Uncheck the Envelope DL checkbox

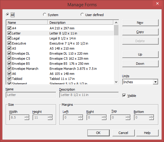tap(10, 53)
